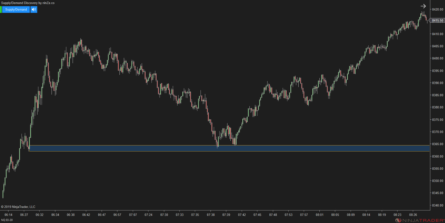Image resolution: width=445 pixels, height=223 pixels.
Task: Toggle the Supply/Demand indicator display
Action: [16, 9]
